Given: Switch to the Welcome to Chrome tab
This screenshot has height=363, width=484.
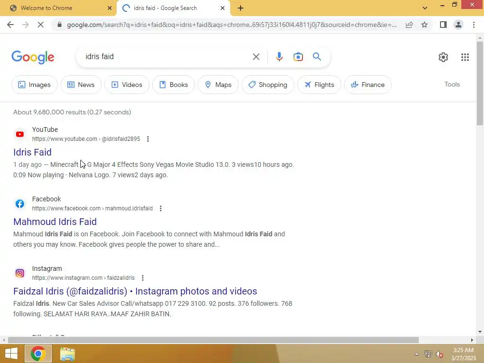Looking at the screenshot, I should pos(59,8).
